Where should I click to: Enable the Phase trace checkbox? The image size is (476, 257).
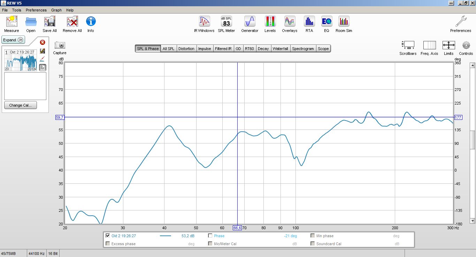tap(210, 236)
